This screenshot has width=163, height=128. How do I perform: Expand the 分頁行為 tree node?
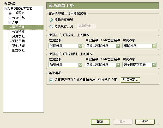pyautogui.click(x=10, y=18)
